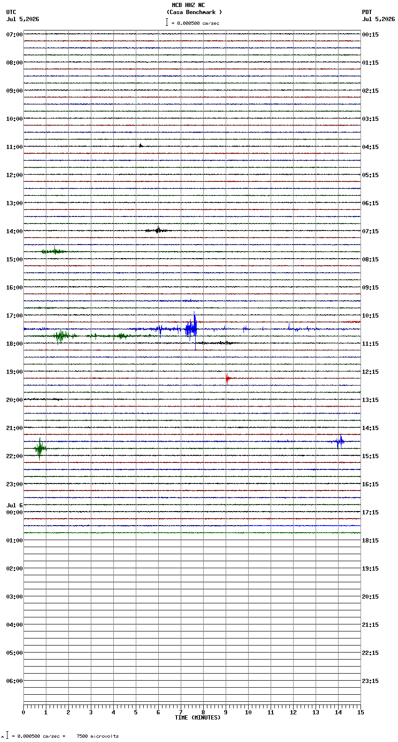Click the green burst on the 21:45 trace

40,449
